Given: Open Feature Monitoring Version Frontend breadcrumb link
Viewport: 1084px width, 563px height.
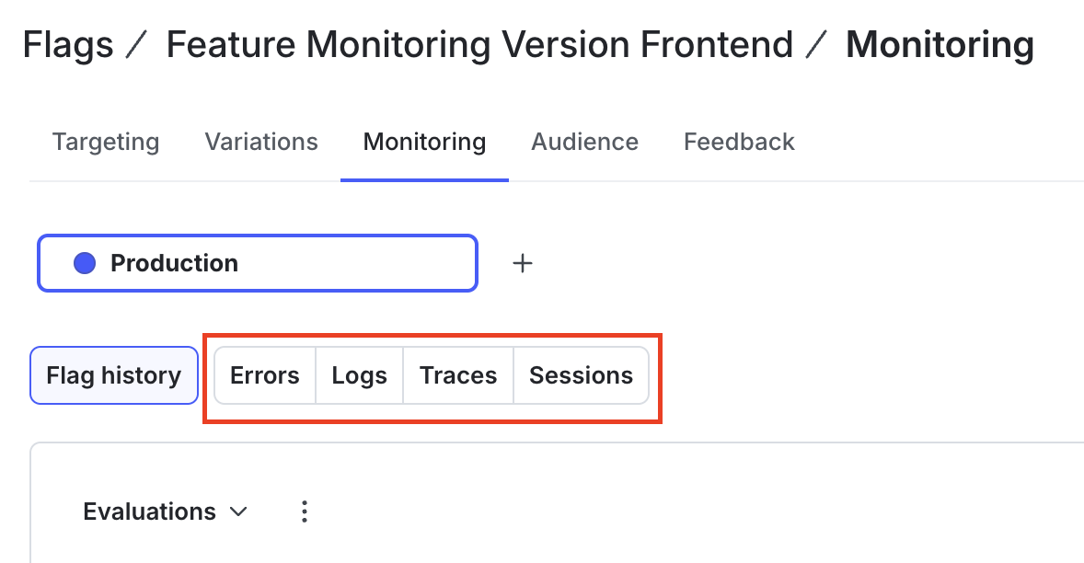Looking at the screenshot, I should click(480, 44).
